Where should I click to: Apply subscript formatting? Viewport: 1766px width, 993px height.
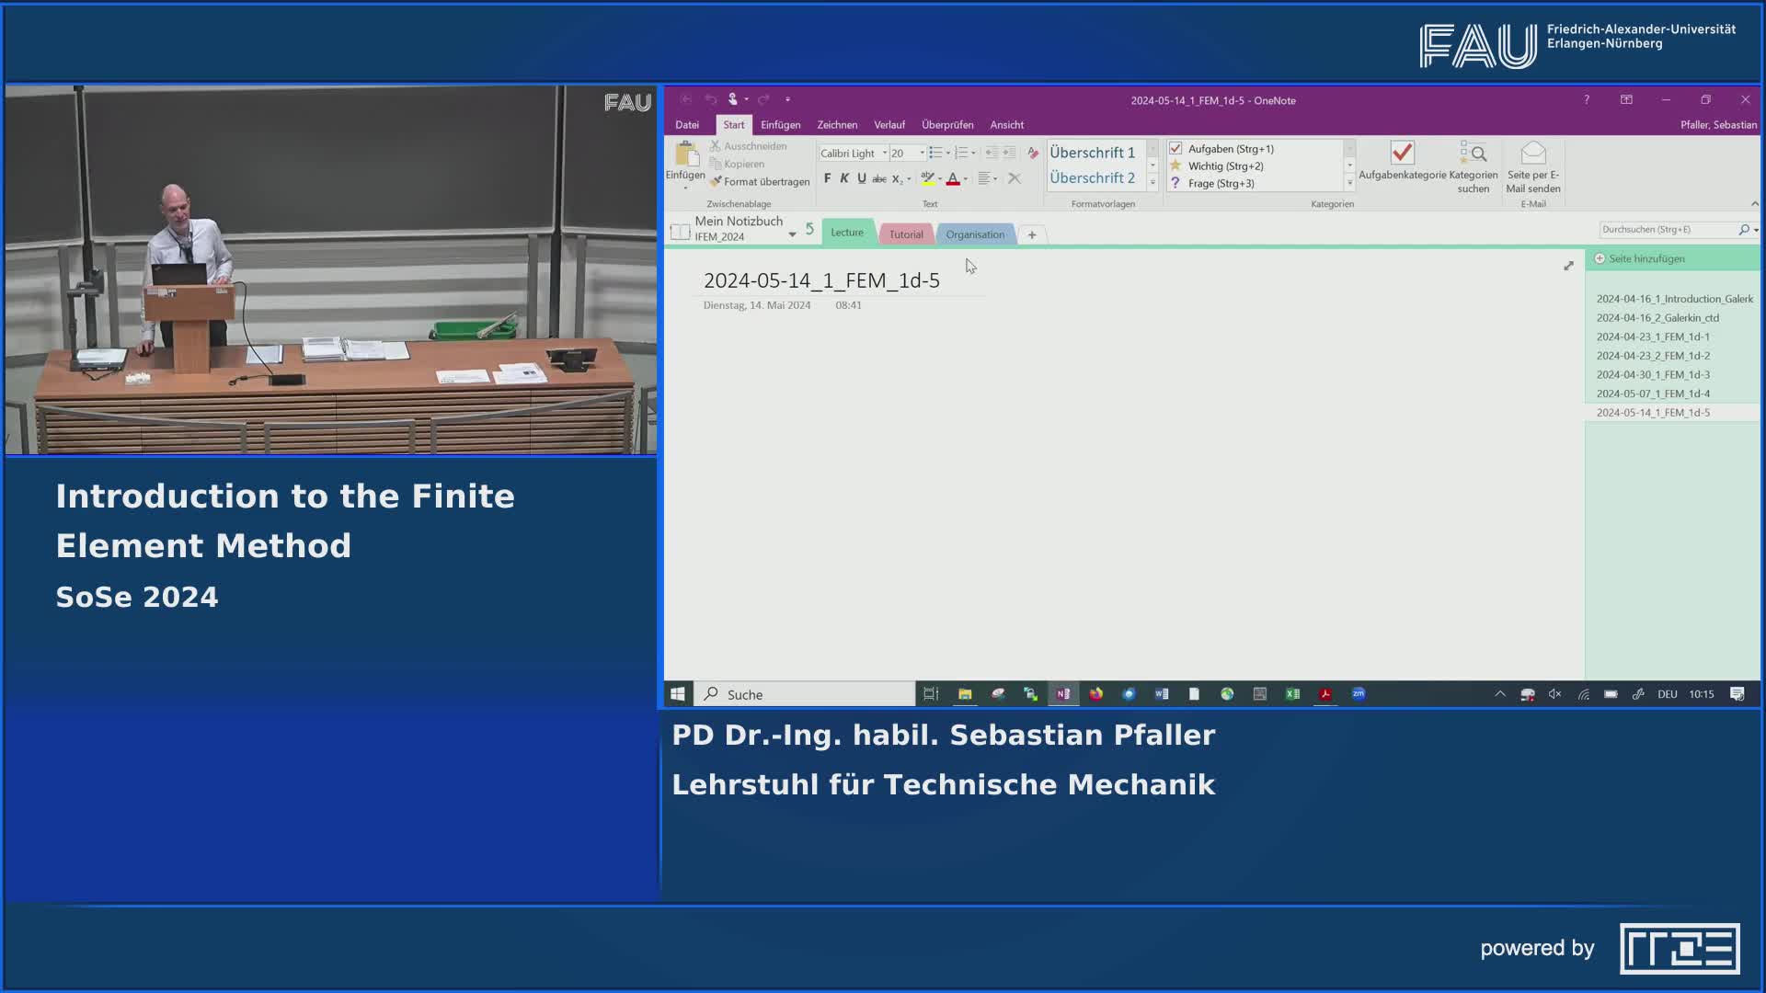[x=896, y=179]
